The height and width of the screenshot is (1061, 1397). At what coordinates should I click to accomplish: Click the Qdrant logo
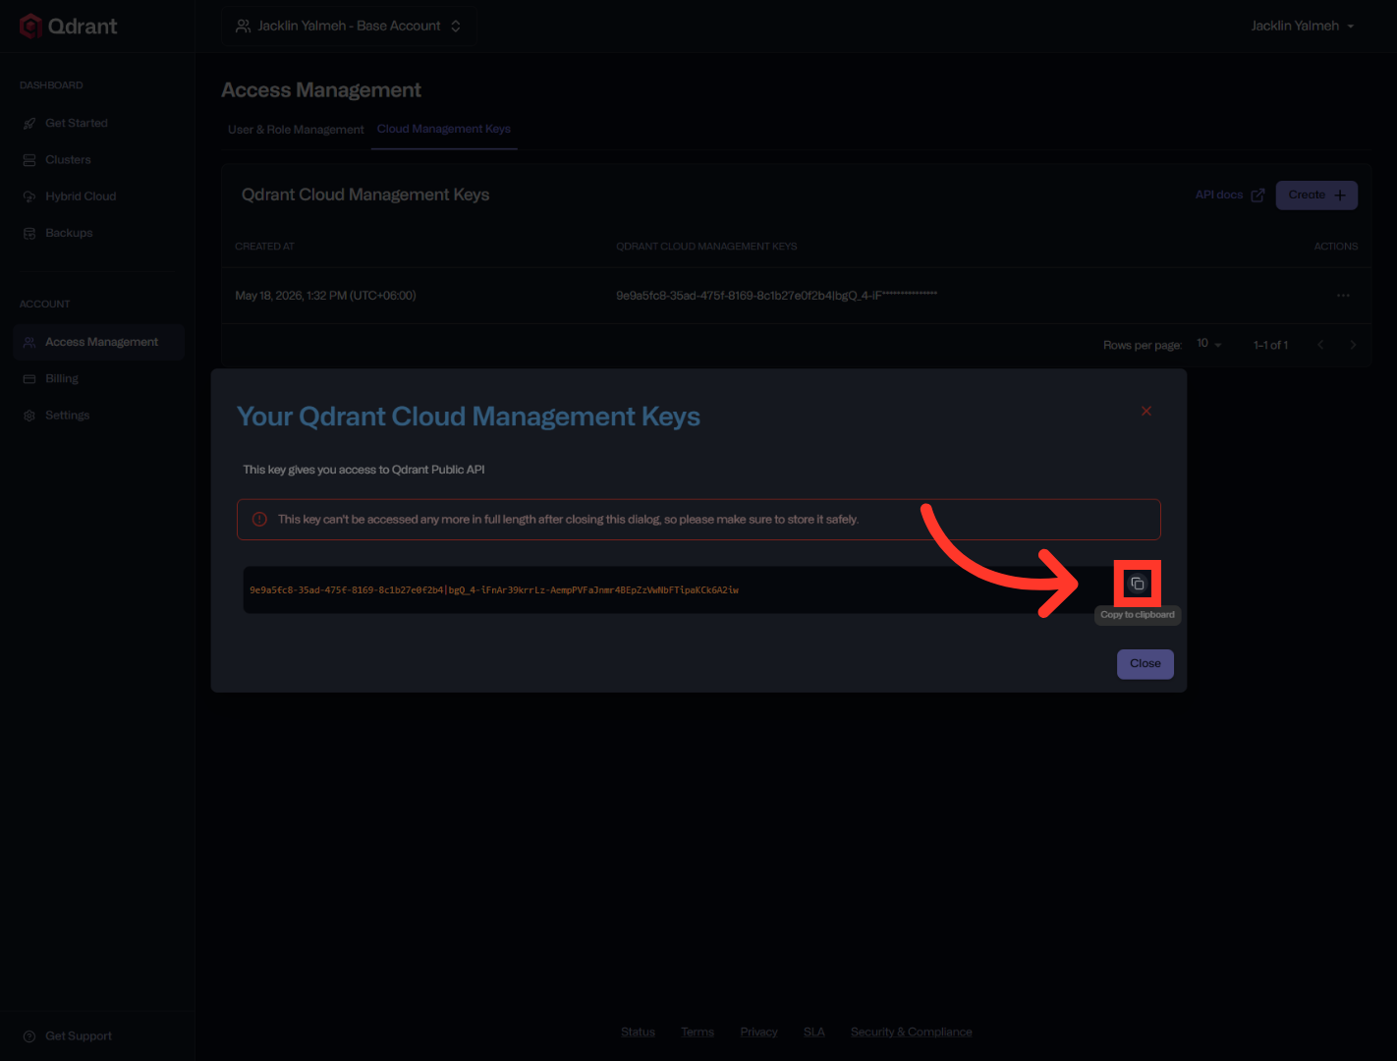(69, 27)
